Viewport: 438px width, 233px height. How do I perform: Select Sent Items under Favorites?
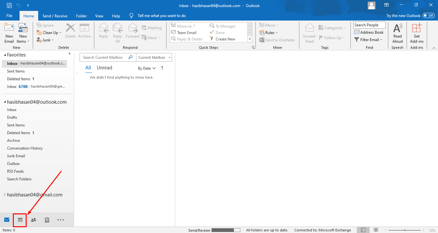click(16, 71)
